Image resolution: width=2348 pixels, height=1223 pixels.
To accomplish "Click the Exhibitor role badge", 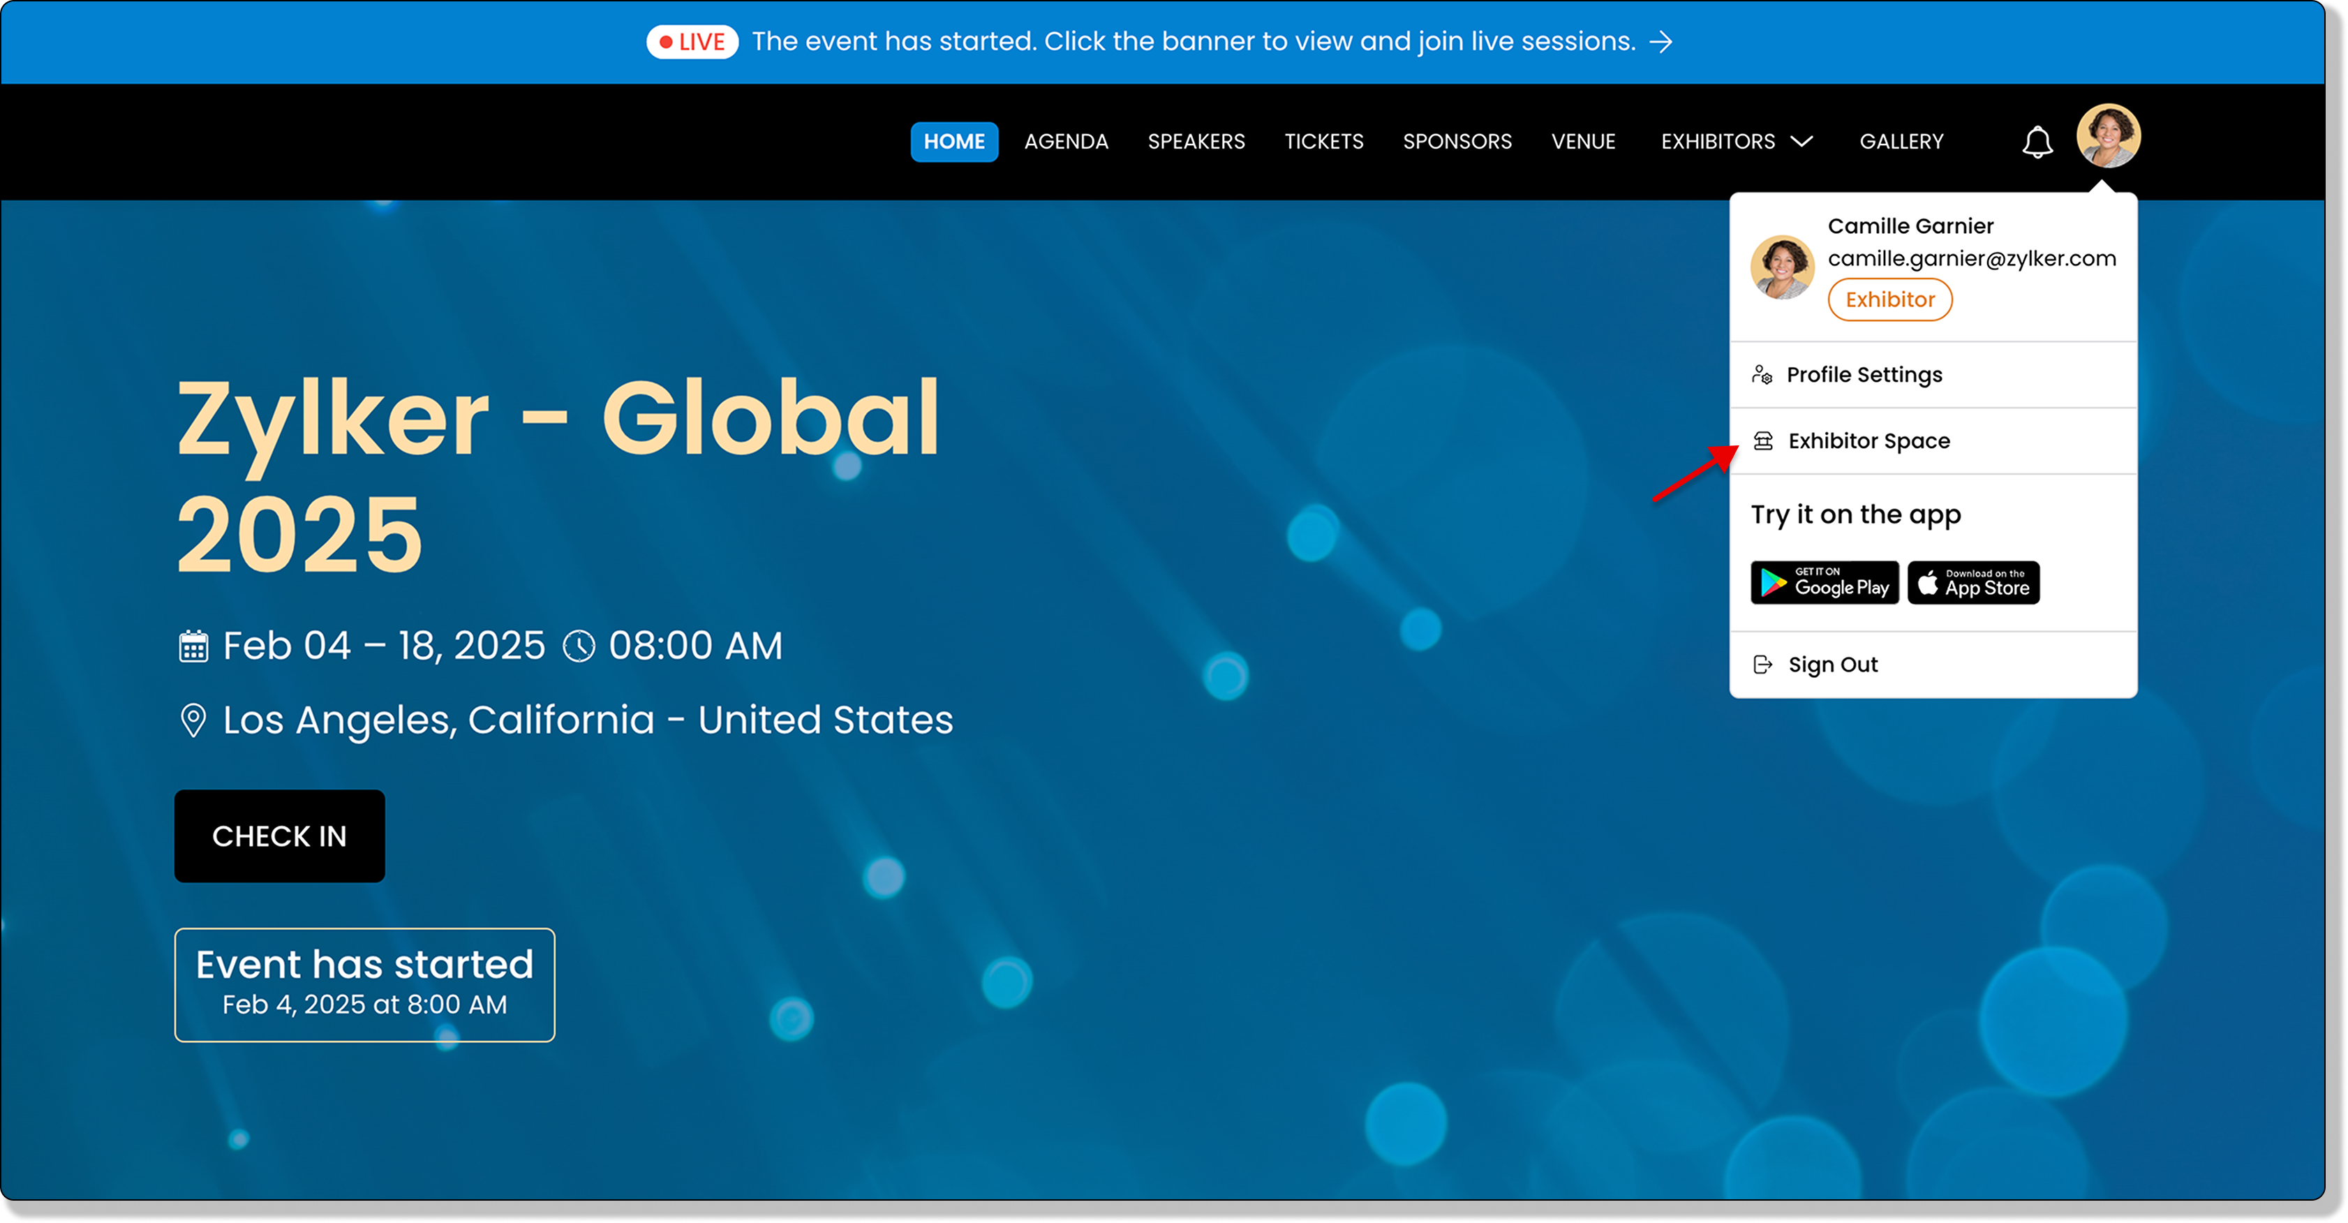I will (x=1889, y=300).
